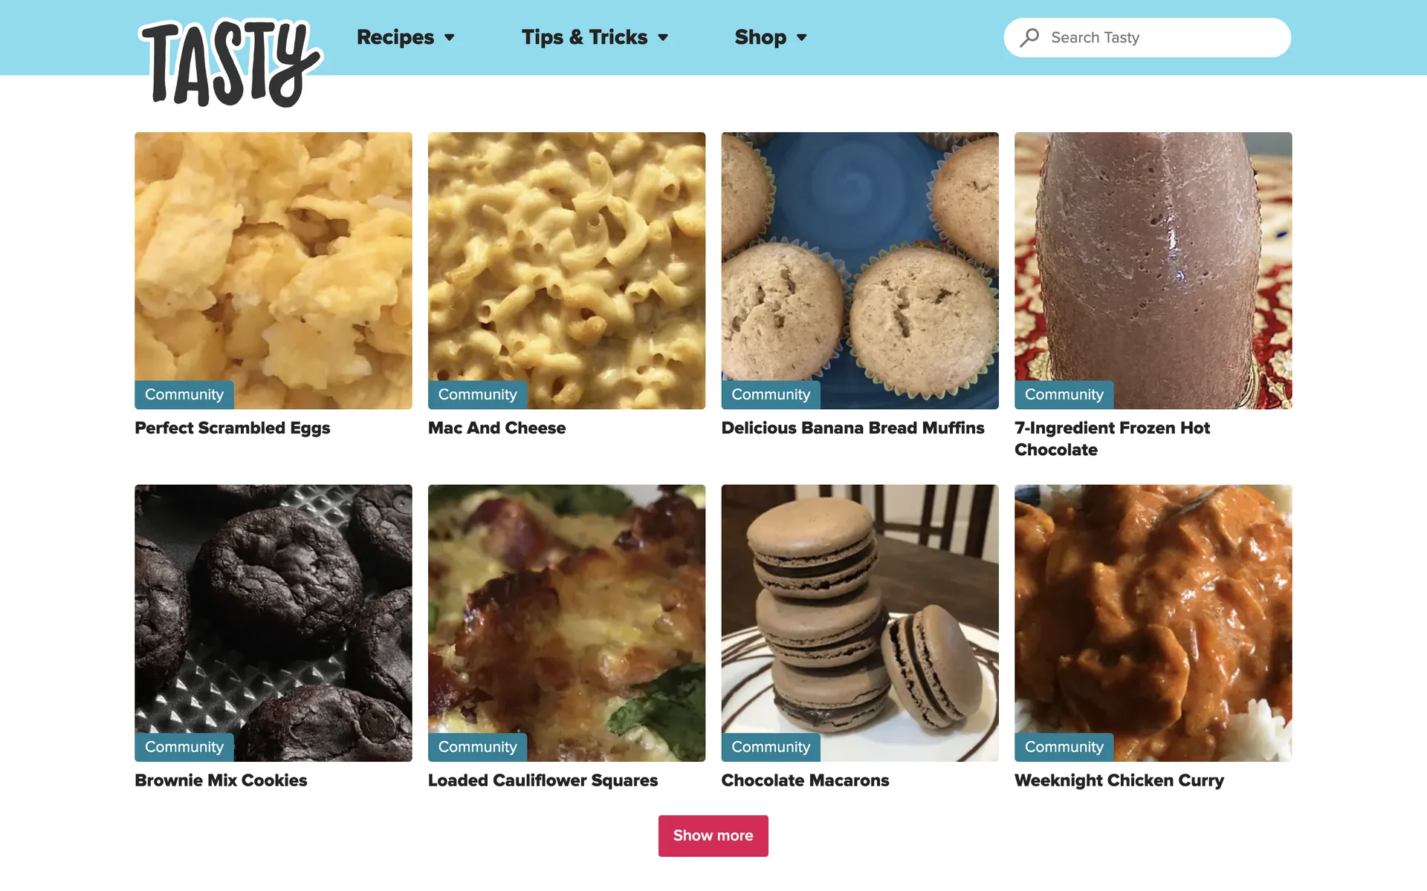Open the Mac And Cheese recipe image
1427x891 pixels.
click(x=566, y=270)
